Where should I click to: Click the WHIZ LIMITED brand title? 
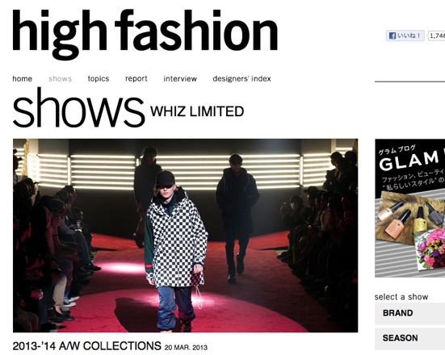pyautogui.click(x=197, y=111)
